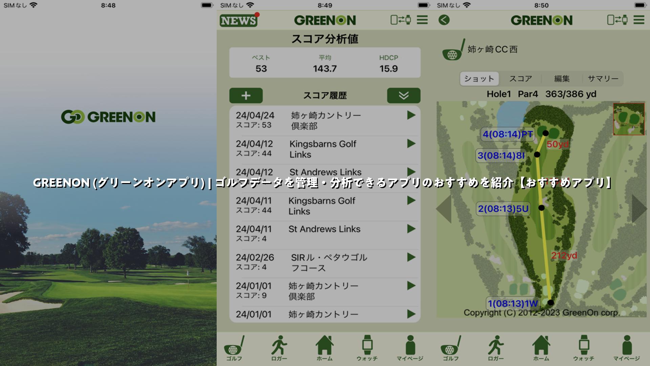Tap Hole1 Par4 363/386 yd header

coord(541,94)
